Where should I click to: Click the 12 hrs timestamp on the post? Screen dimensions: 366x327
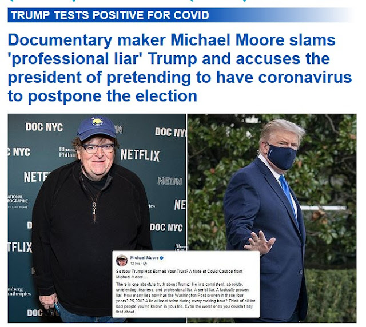pyautogui.click(x=136, y=264)
